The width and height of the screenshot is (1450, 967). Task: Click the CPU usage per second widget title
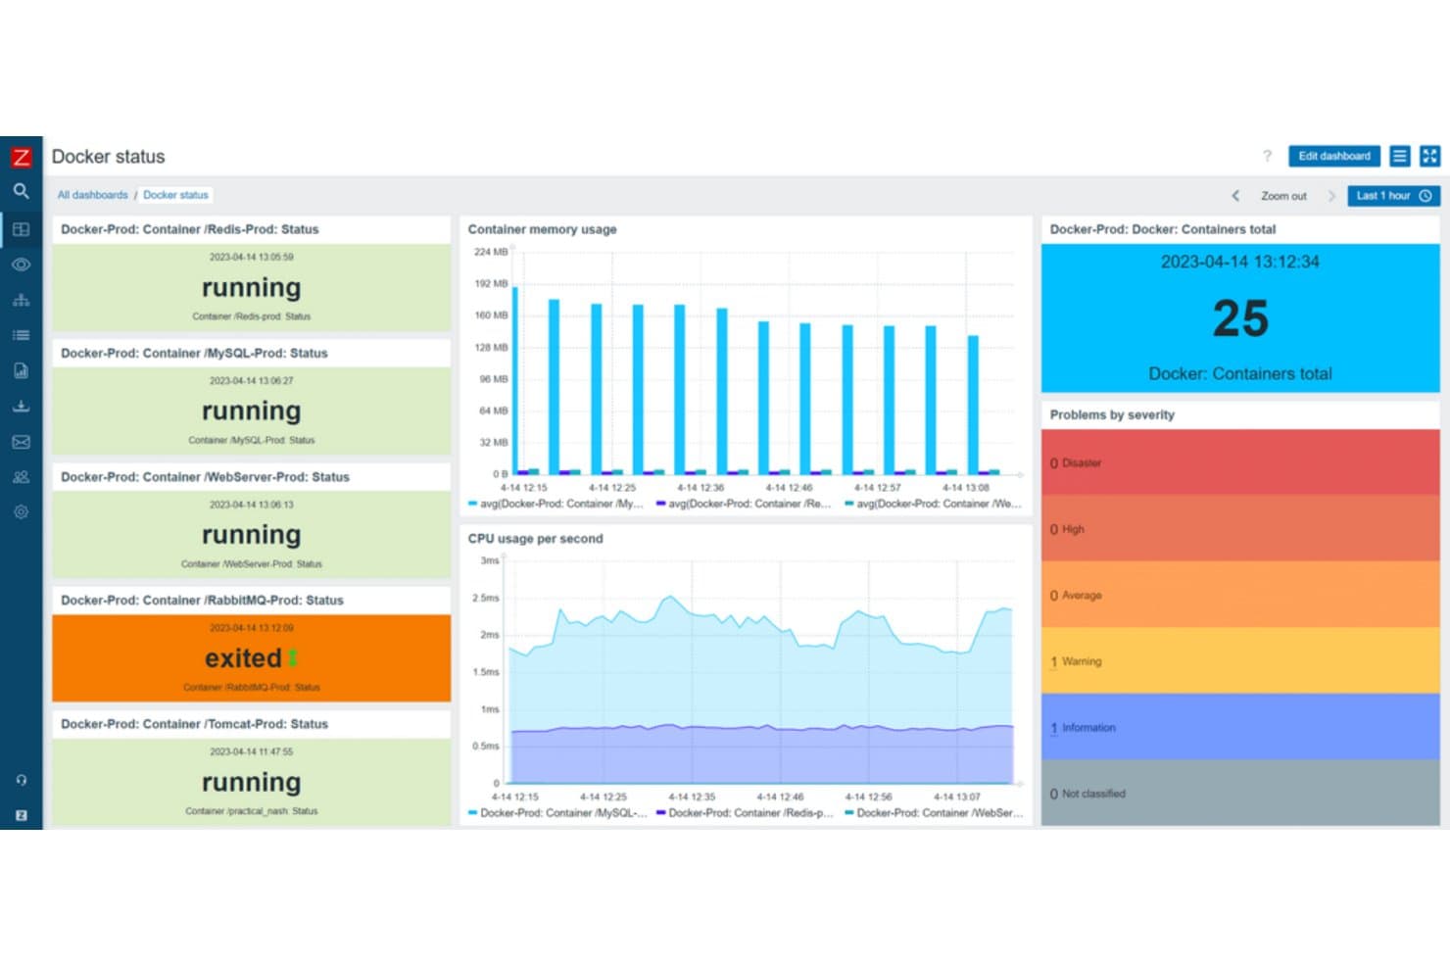pyautogui.click(x=535, y=538)
